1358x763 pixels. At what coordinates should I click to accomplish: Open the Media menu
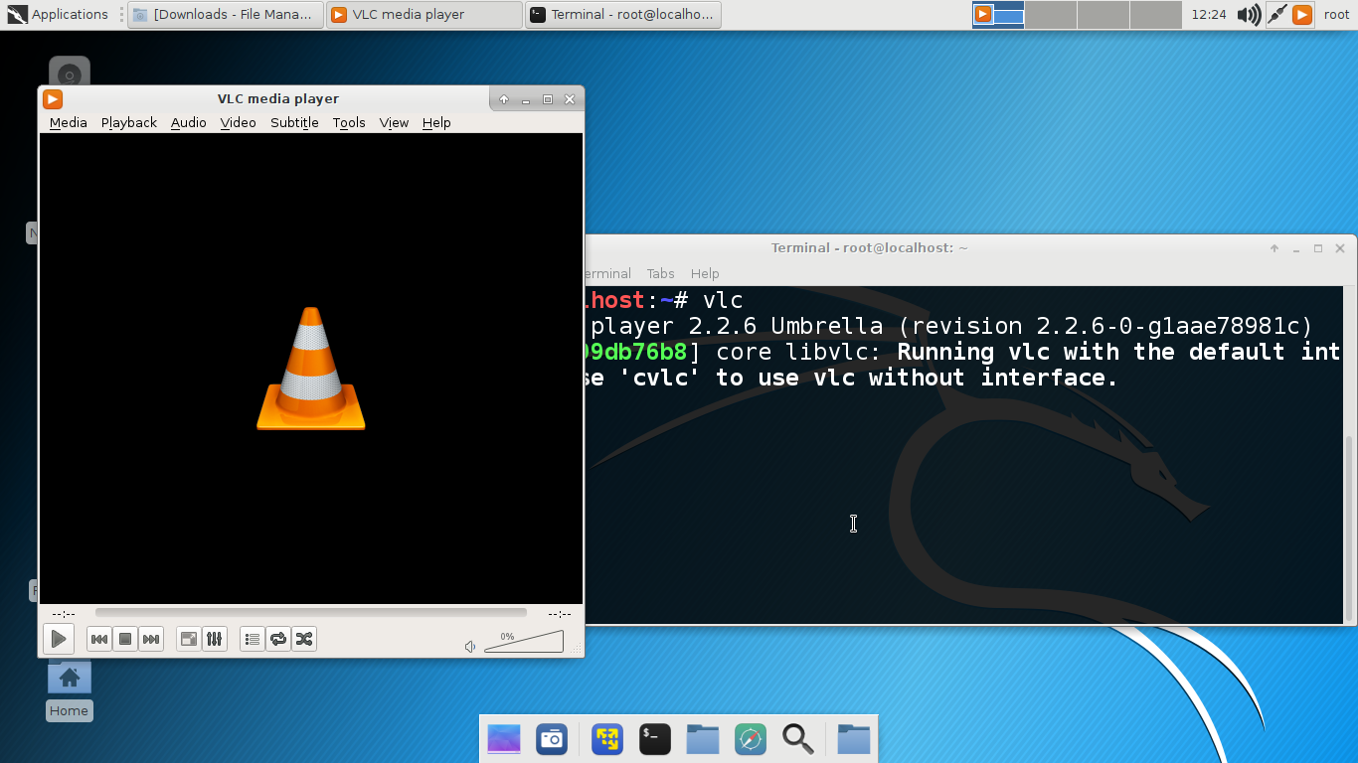[x=68, y=122]
